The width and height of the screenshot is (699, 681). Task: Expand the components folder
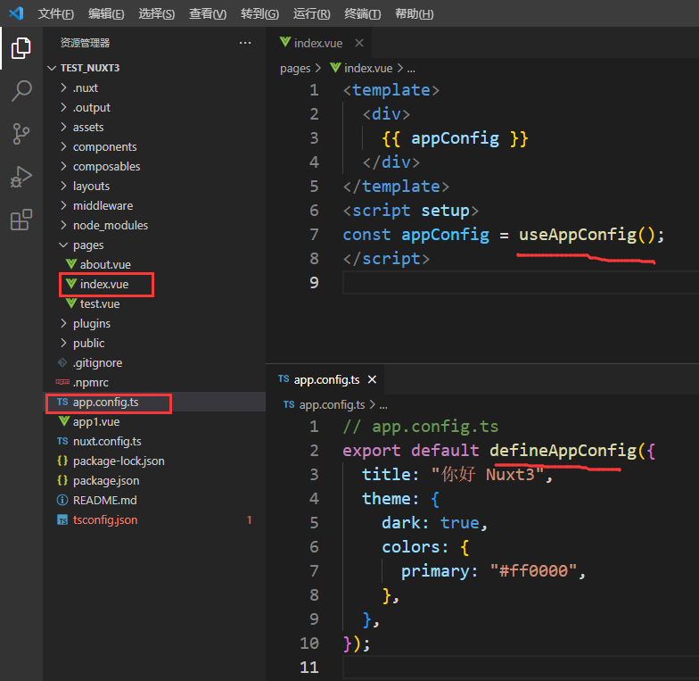64,146
